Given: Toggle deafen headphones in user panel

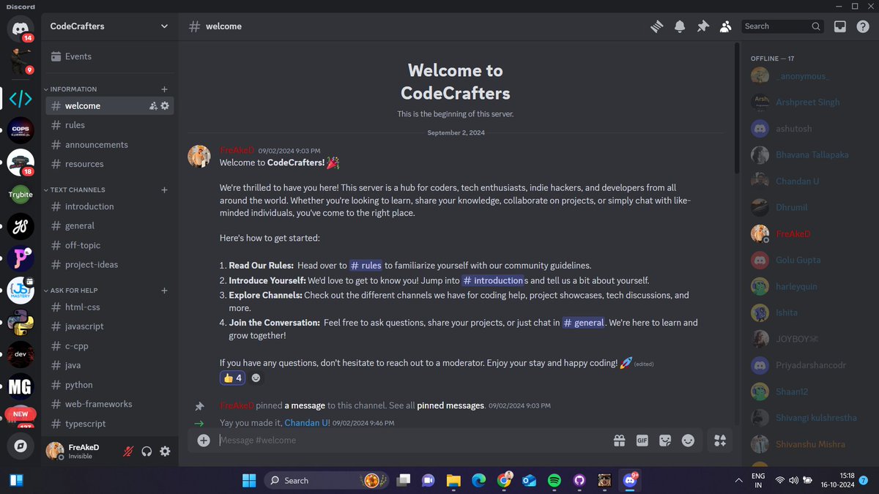Looking at the screenshot, I should 146,452.
